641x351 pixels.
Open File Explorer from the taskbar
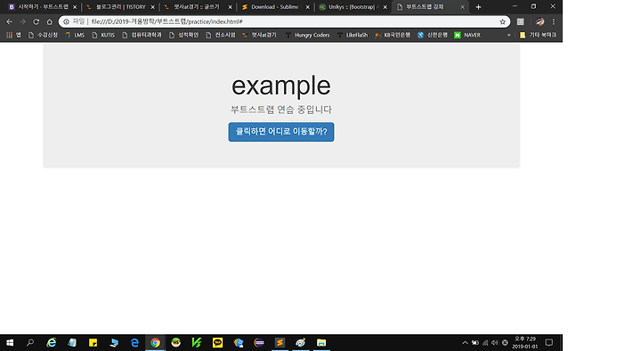321,342
